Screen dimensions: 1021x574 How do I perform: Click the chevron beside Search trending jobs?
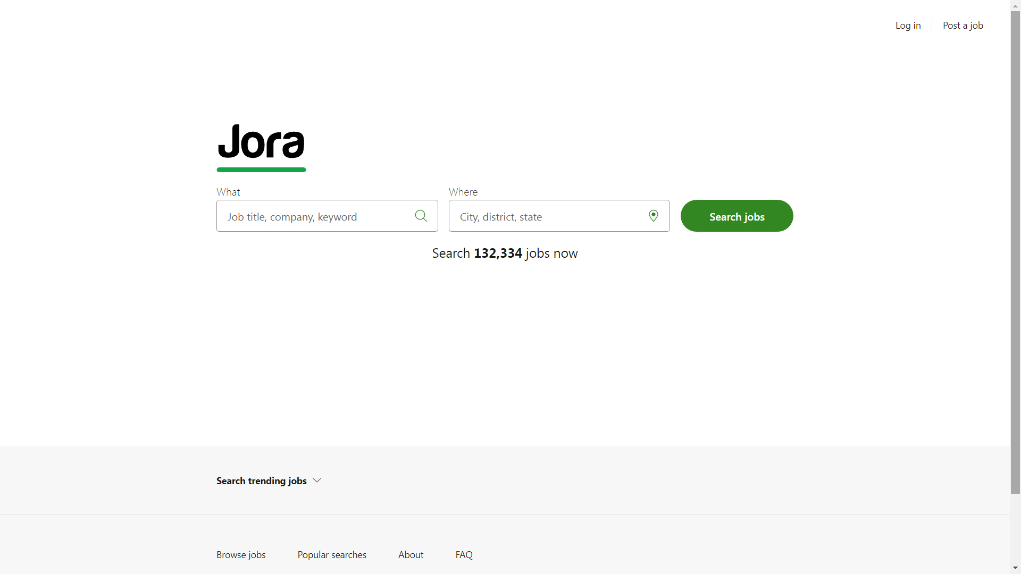coord(317,480)
